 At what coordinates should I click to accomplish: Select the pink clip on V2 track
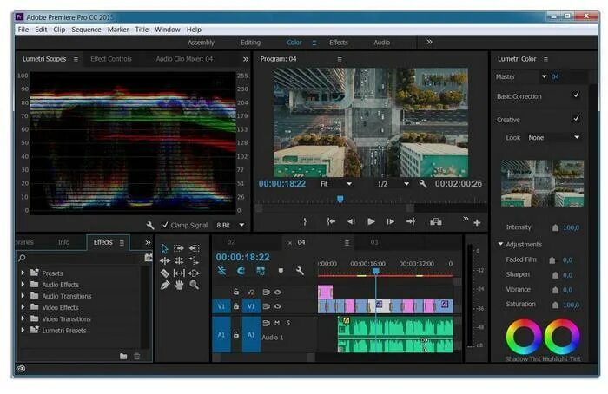(x=326, y=292)
